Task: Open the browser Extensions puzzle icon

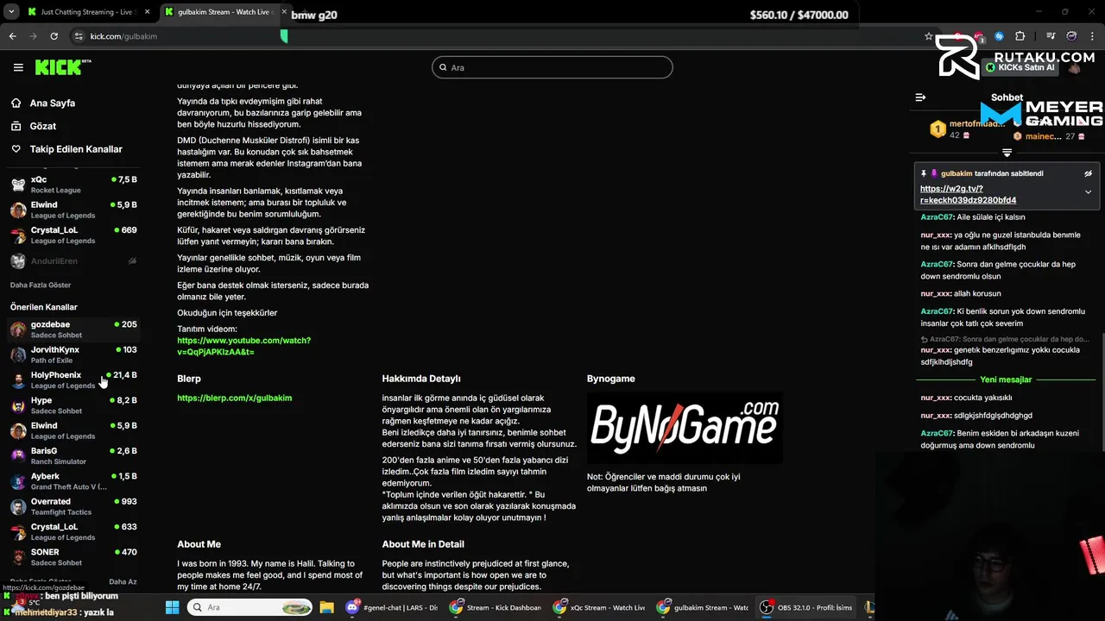Action: coord(1020,36)
